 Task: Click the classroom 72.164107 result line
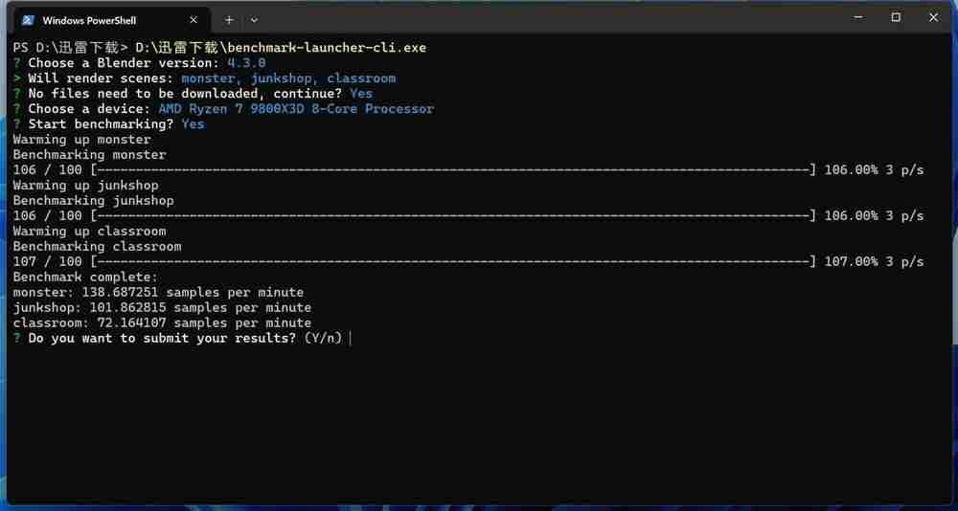point(162,323)
